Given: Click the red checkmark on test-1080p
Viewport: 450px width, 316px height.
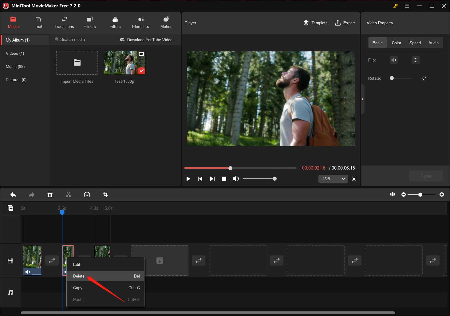Looking at the screenshot, I should (x=142, y=70).
